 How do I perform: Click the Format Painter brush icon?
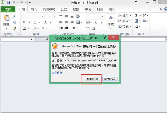tap(14, 28)
